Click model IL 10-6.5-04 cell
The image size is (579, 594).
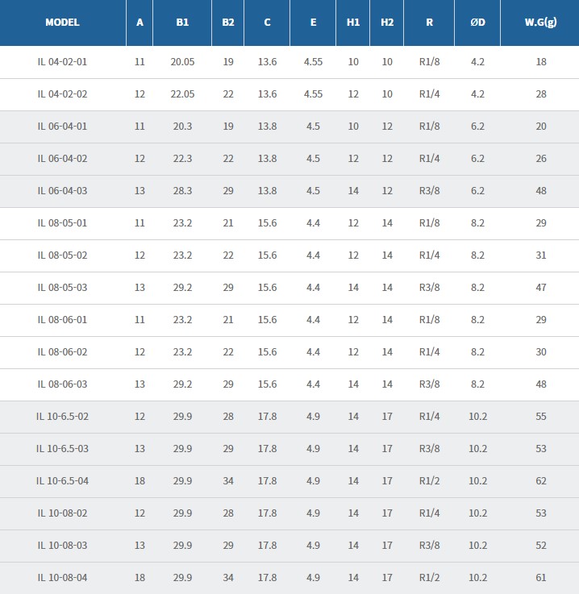(x=62, y=481)
